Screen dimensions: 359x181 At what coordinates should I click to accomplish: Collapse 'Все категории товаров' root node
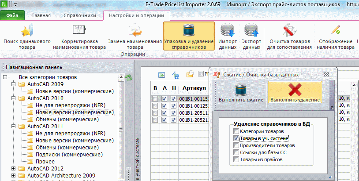pos(5,77)
